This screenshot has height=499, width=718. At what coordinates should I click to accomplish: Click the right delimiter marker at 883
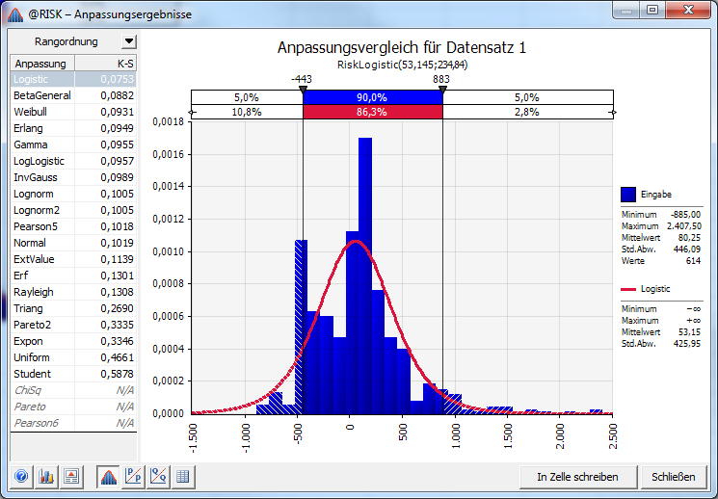442,90
